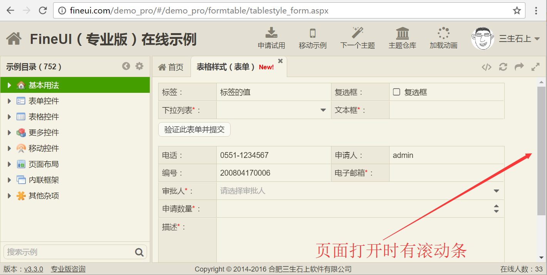Screen dimensions: 547x275
Task: Expand the 表单控件 tree node
Action: point(9,101)
